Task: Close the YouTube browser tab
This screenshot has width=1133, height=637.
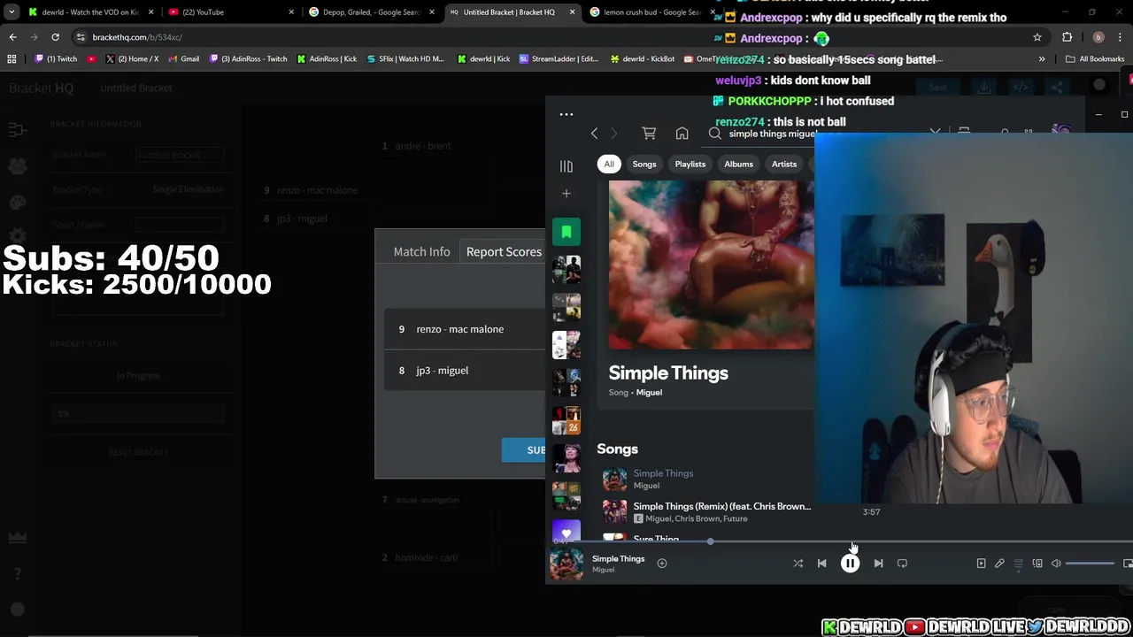Action: click(291, 12)
